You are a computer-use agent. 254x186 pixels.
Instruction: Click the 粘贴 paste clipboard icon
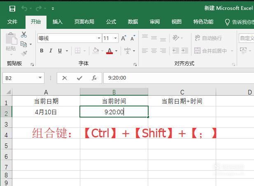coord(11,39)
